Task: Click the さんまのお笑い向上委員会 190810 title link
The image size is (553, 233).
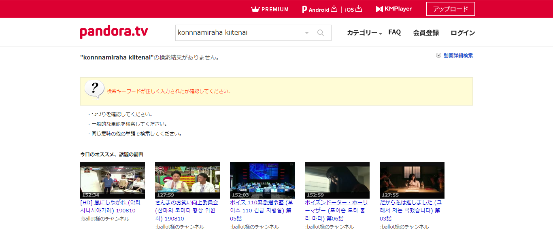Action: pos(187,210)
